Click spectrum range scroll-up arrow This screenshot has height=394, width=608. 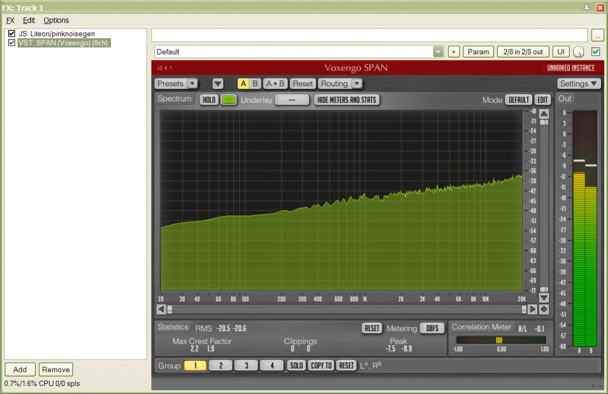point(544,114)
